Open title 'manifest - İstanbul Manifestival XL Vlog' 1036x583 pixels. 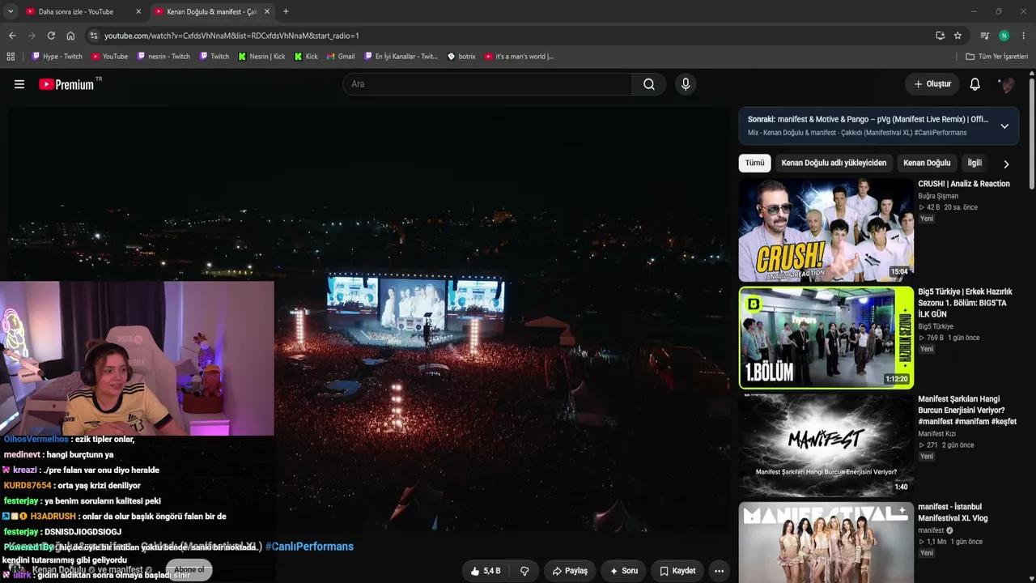pyautogui.click(x=953, y=513)
